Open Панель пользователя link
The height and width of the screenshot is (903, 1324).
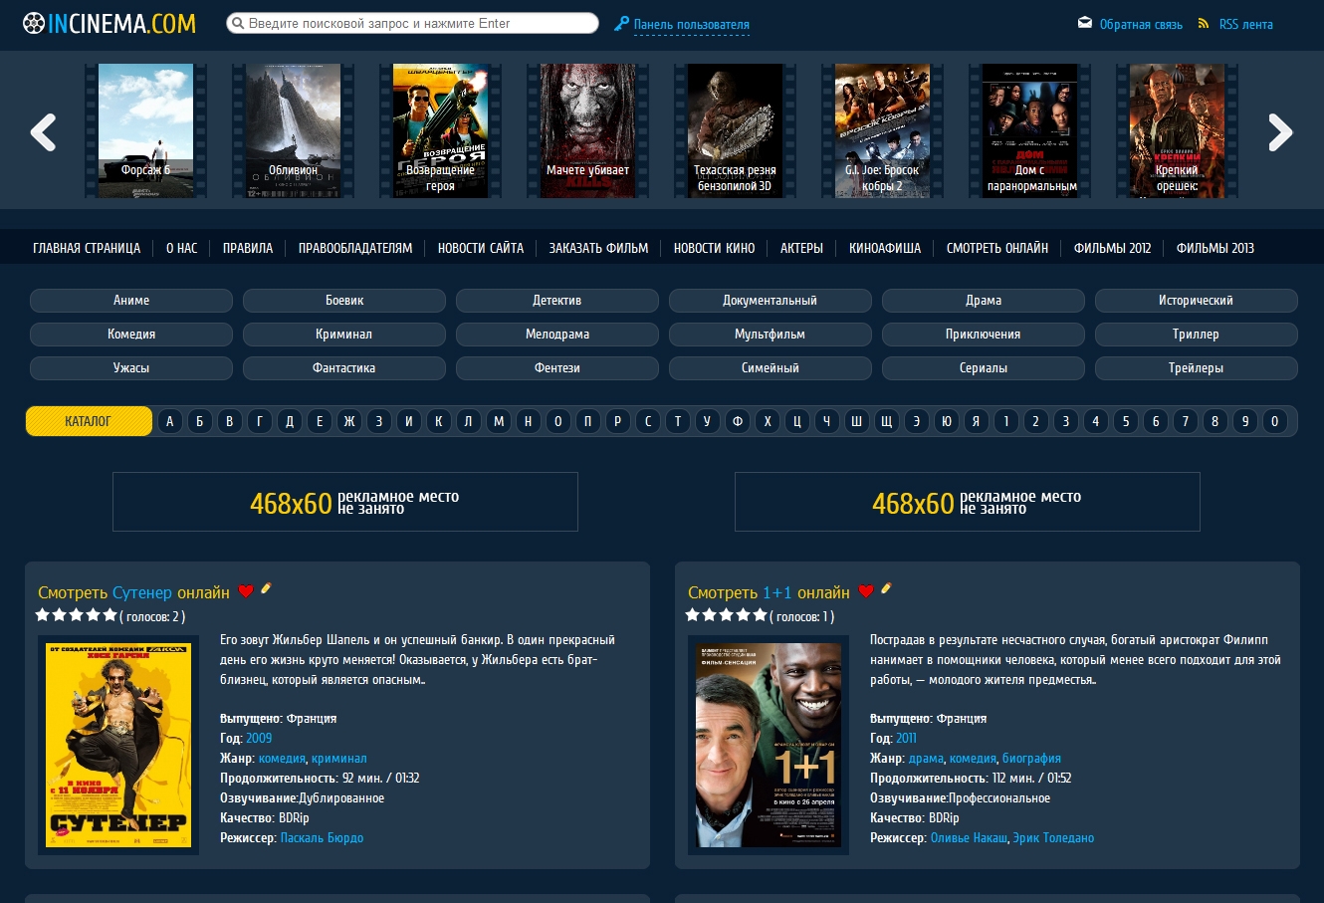(692, 25)
